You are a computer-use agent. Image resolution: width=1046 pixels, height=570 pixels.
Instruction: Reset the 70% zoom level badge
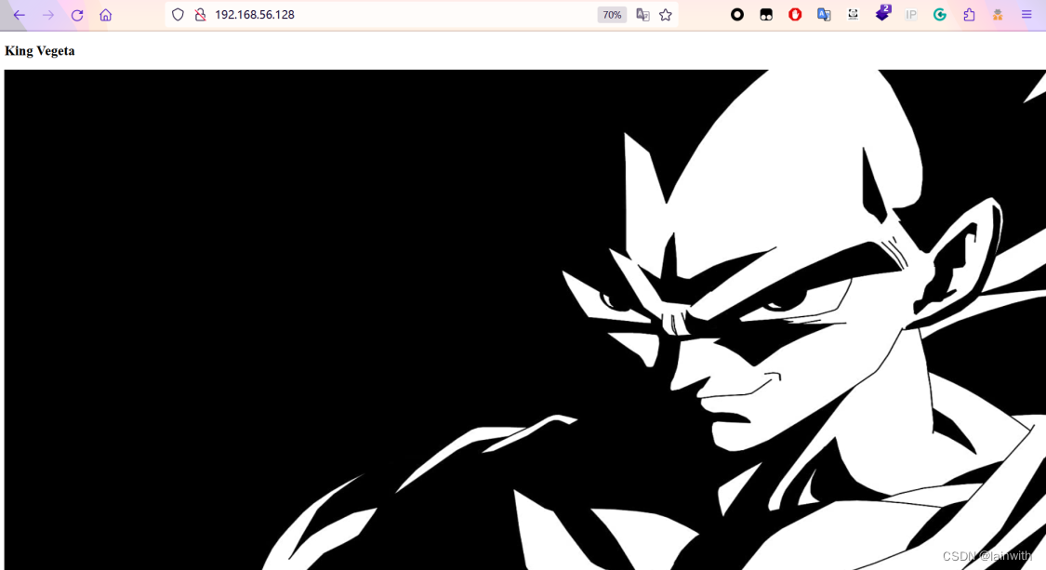point(612,15)
